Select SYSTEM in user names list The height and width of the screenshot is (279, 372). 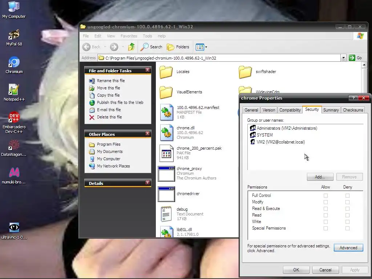(261, 135)
